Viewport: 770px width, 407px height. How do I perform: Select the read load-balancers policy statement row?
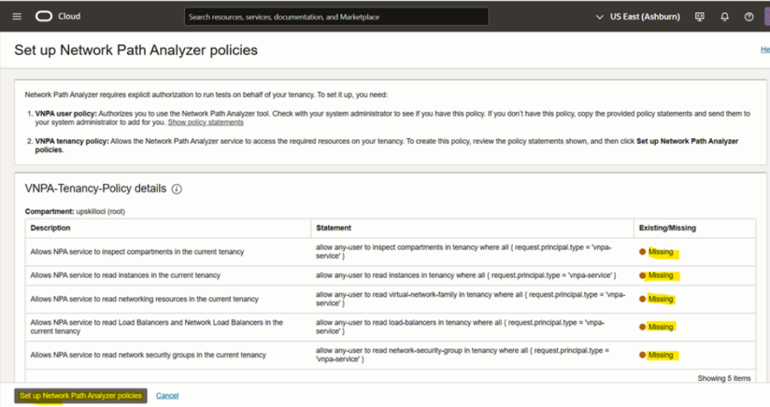[x=460, y=327]
